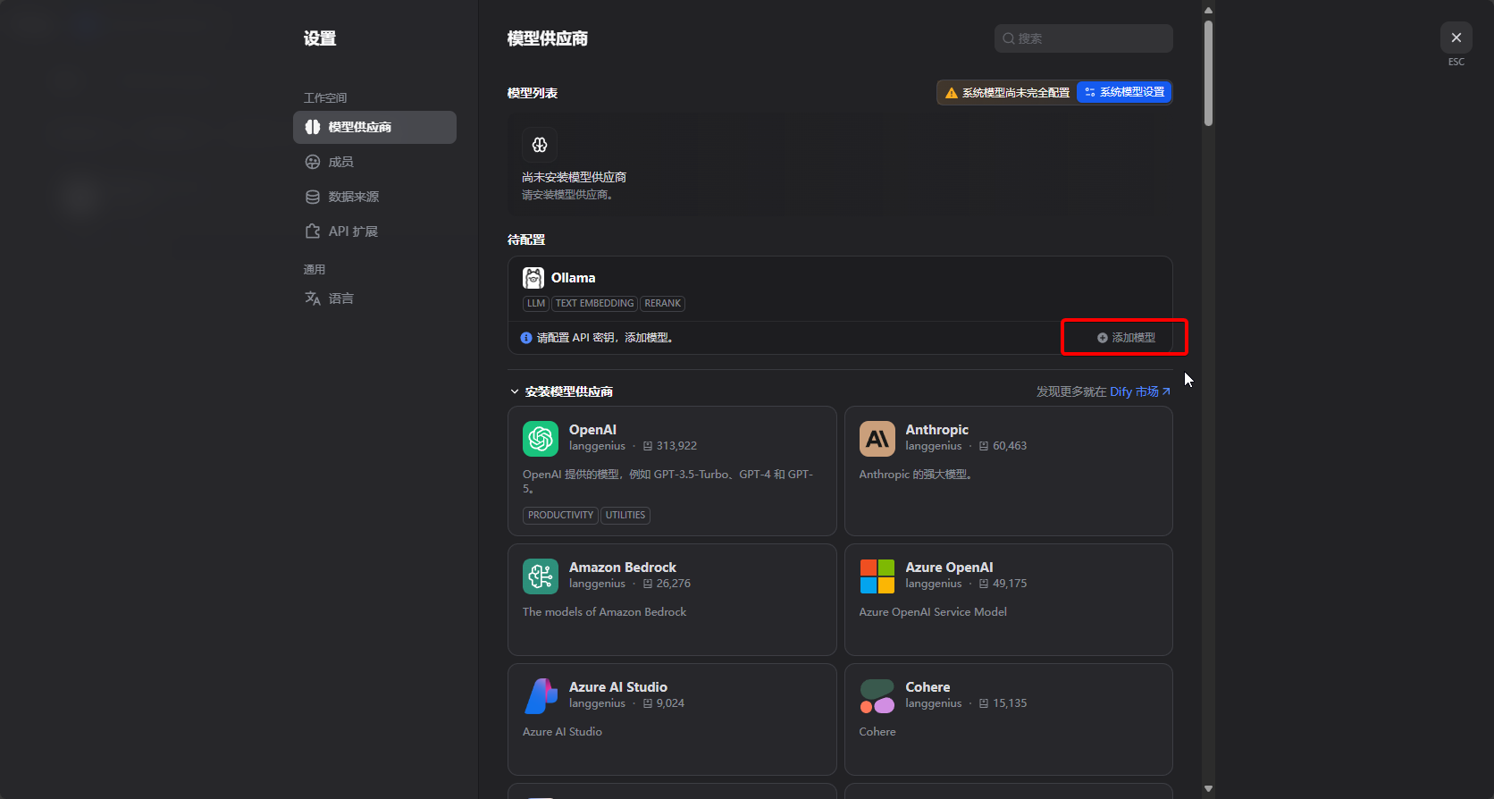The image size is (1494, 799).
Task: Click the Amazon Bedrock logo icon
Action: (x=541, y=576)
